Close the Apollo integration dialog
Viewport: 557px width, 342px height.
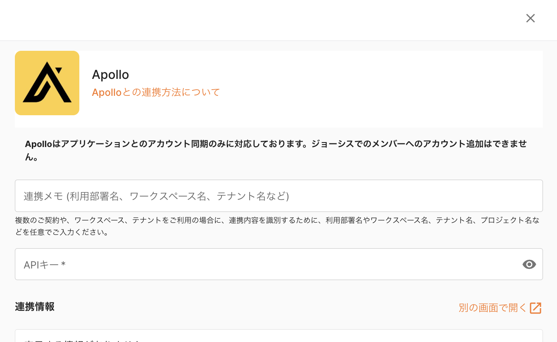point(530,18)
